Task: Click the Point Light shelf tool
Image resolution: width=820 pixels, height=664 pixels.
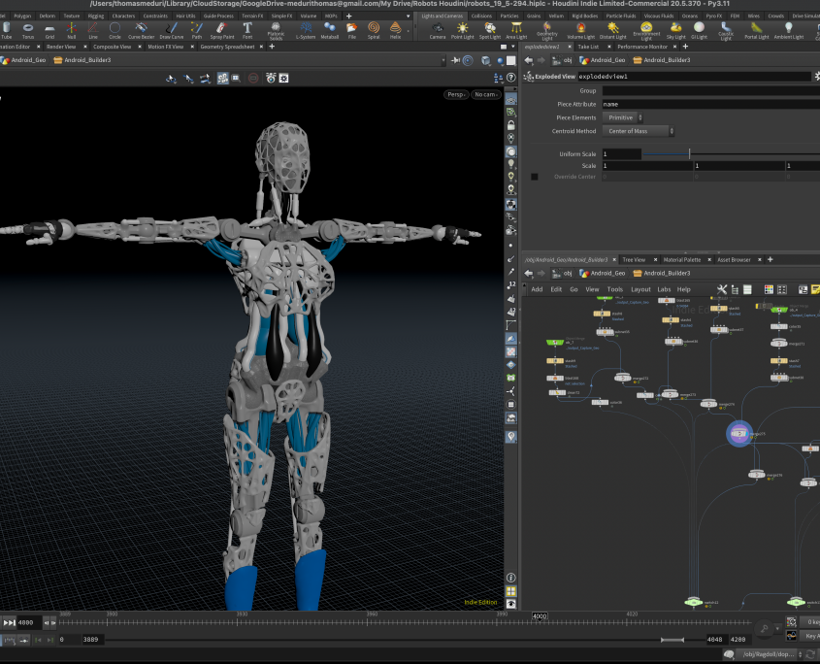Action: tap(464, 30)
